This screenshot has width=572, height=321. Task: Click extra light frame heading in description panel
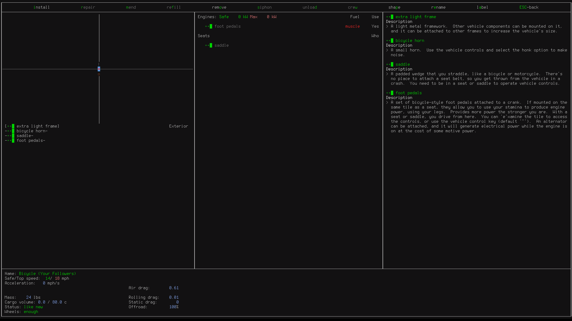416,17
